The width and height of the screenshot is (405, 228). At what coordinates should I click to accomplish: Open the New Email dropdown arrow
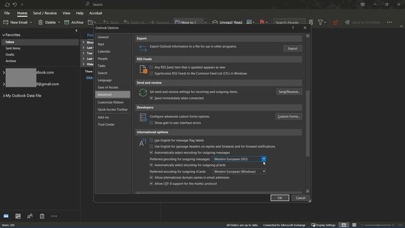[31, 23]
